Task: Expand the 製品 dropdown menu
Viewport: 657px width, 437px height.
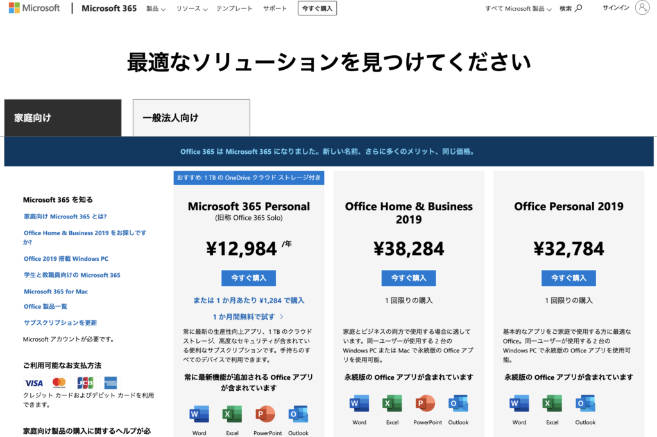Action: click(x=156, y=8)
